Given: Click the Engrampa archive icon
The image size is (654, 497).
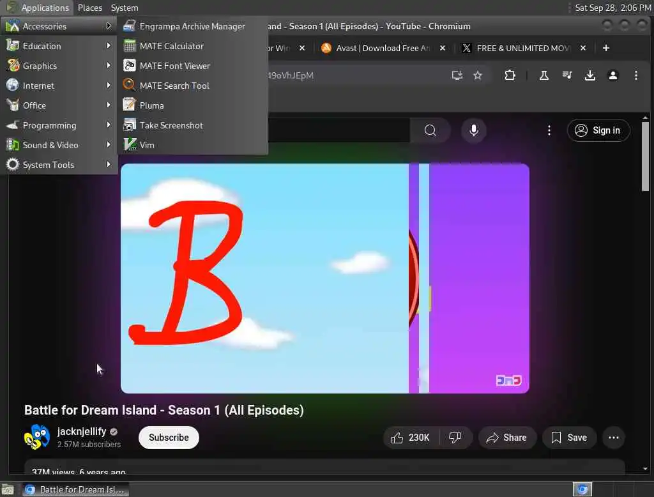Looking at the screenshot, I should click(x=129, y=26).
